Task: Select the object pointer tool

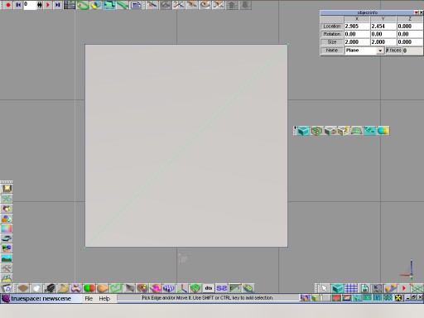Action: pyautogui.click(x=324, y=288)
